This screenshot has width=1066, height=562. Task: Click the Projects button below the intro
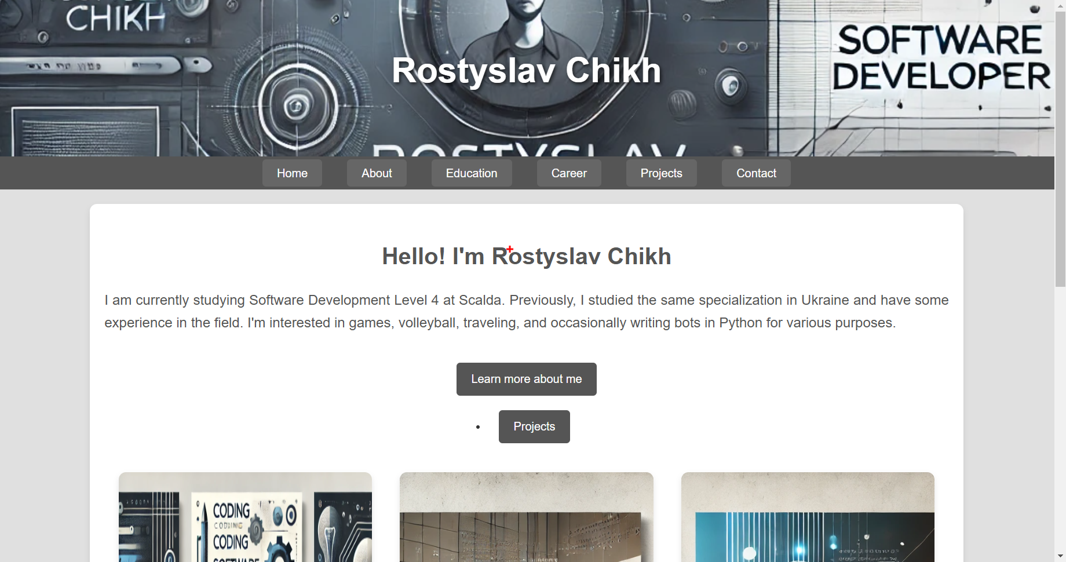pos(534,426)
